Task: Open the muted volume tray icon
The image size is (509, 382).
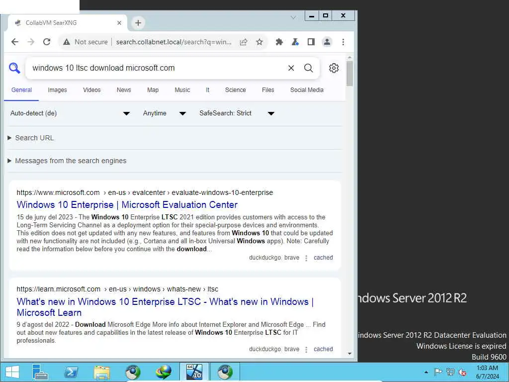Action: pyautogui.click(x=462, y=372)
